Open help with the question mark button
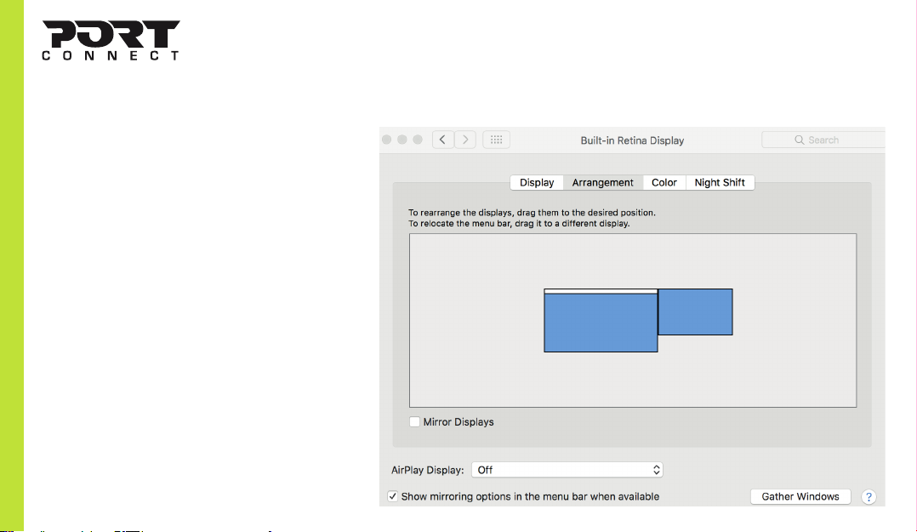Image resolution: width=917 pixels, height=532 pixels. (x=869, y=497)
